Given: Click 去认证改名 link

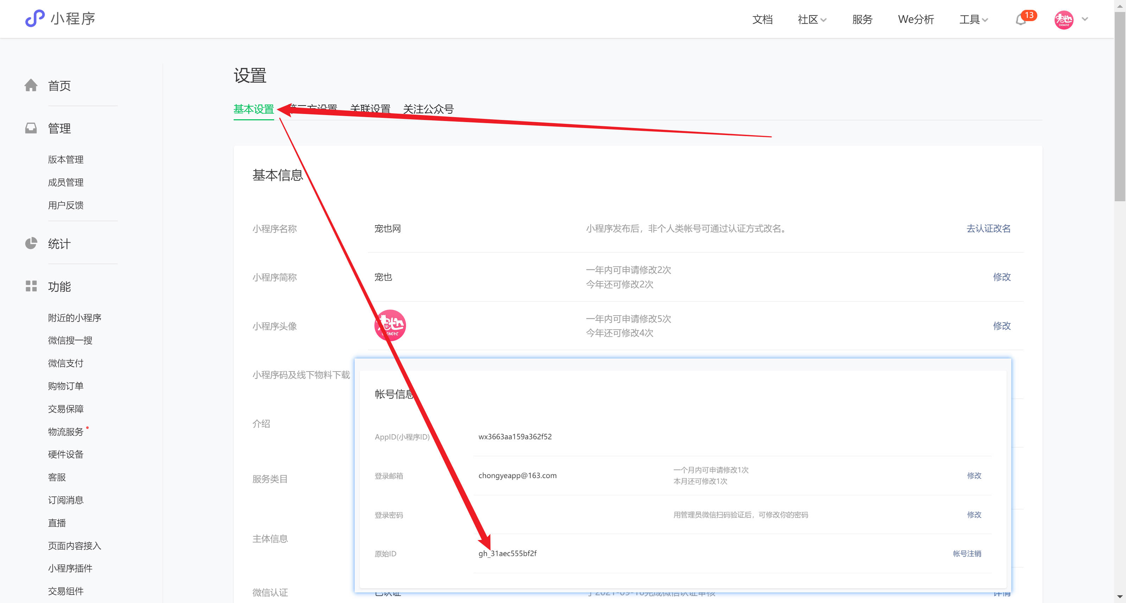Looking at the screenshot, I should pyautogui.click(x=988, y=229).
